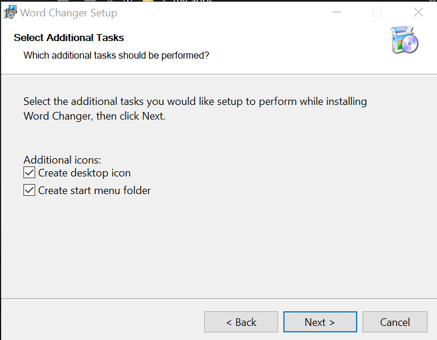Minimize the Word Changer Setup window

pyautogui.click(x=336, y=12)
